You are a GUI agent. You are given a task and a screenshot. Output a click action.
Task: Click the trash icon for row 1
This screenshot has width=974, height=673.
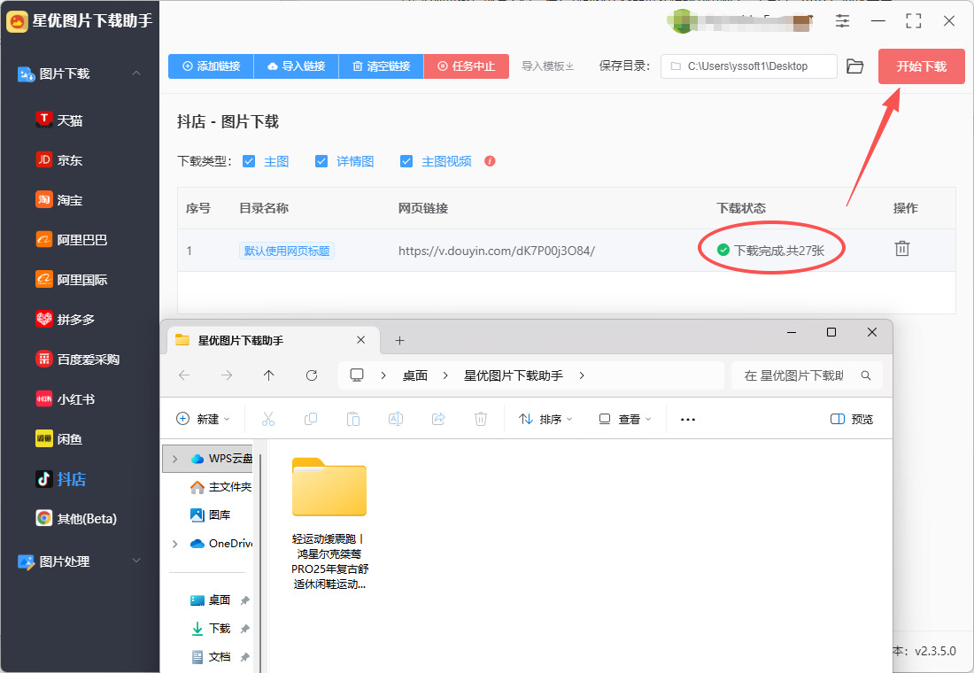coord(902,249)
